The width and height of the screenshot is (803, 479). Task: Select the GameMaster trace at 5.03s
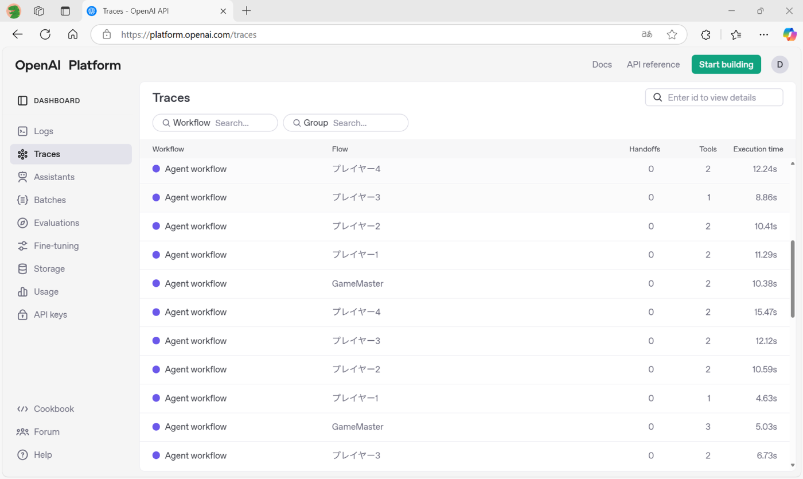pyautogui.click(x=465, y=427)
